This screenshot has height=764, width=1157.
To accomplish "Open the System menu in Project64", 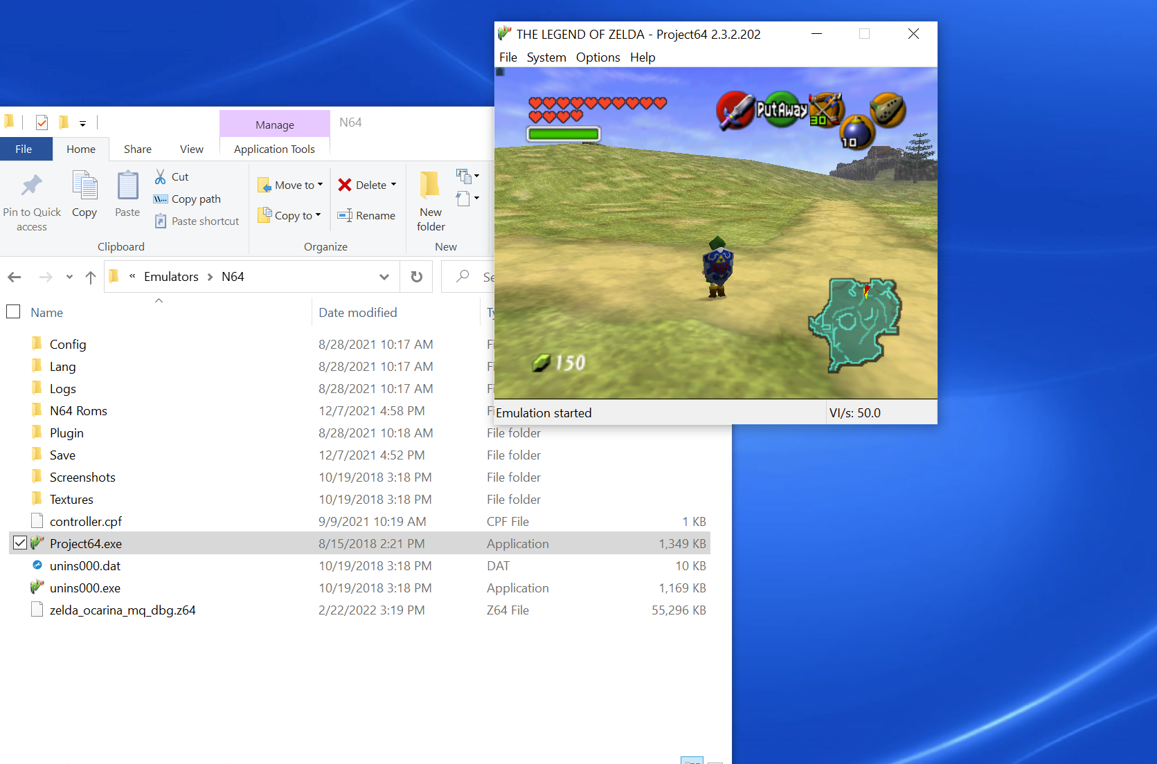I will click(x=546, y=57).
